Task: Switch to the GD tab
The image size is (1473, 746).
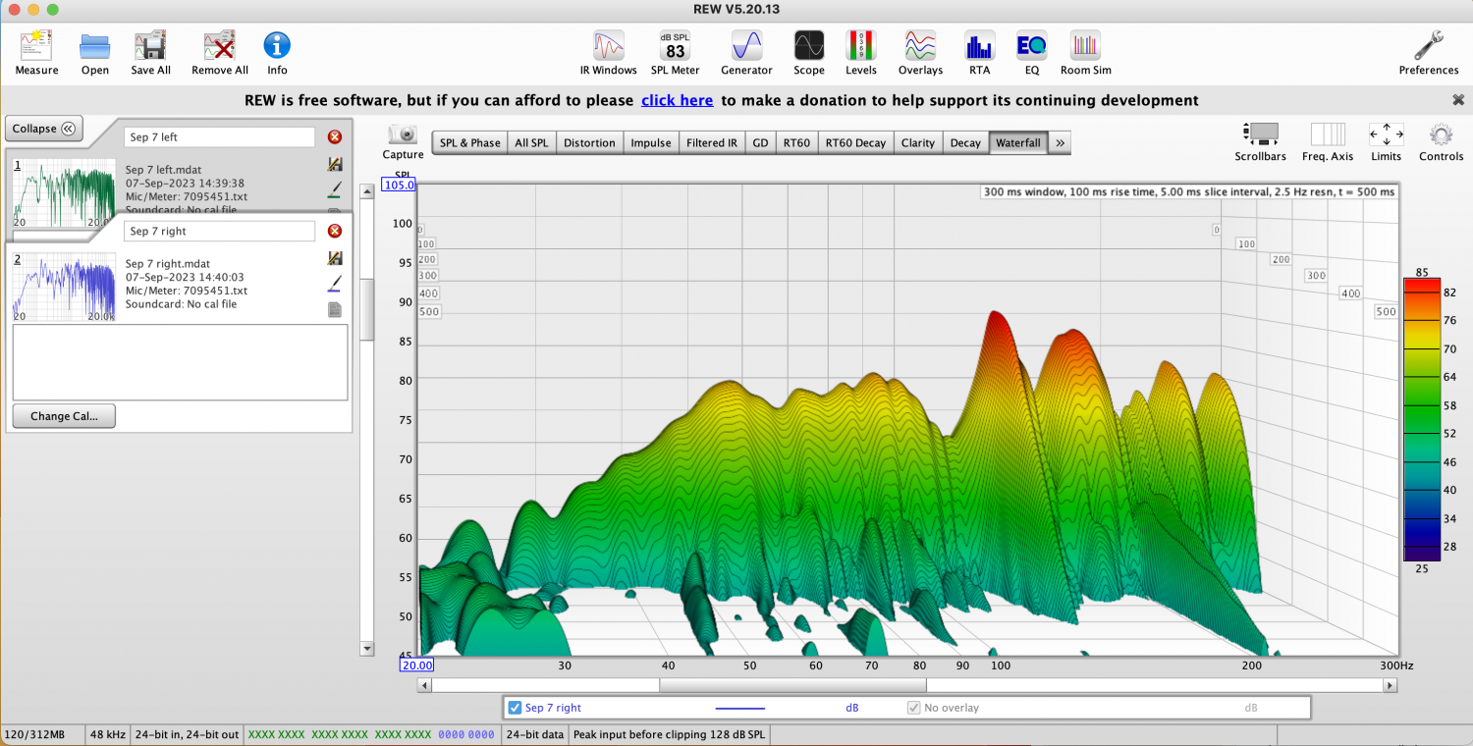Action: [x=760, y=143]
